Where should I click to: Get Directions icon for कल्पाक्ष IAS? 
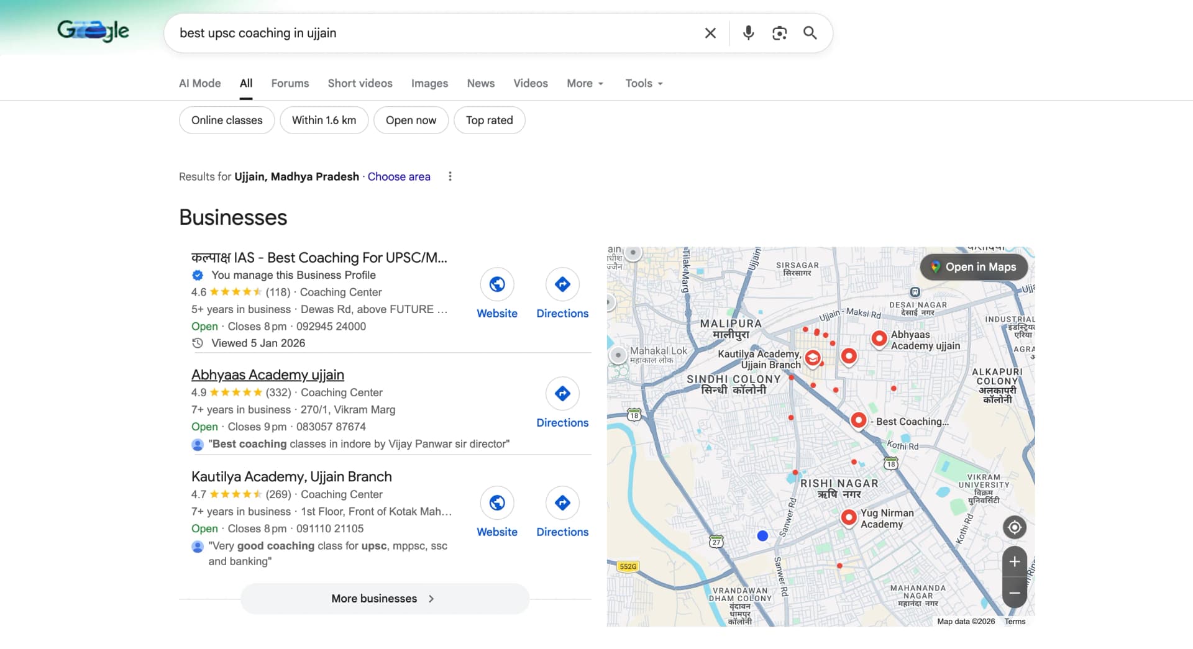[562, 284]
